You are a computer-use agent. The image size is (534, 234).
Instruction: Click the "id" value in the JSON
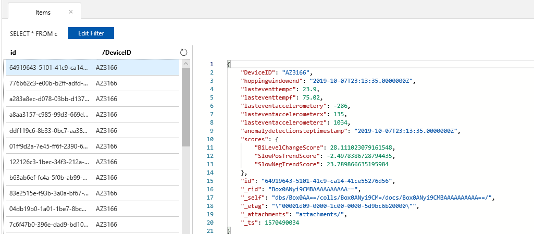327,181
